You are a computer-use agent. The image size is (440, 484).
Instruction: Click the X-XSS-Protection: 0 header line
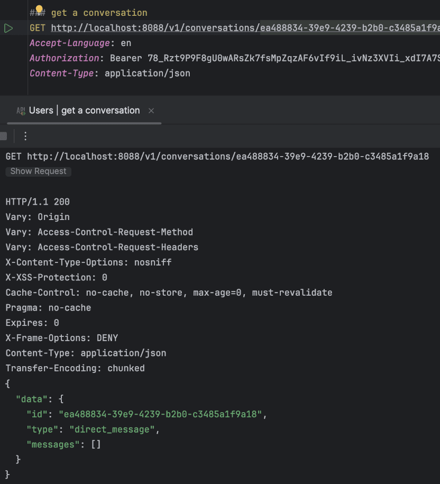(x=56, y=277)
